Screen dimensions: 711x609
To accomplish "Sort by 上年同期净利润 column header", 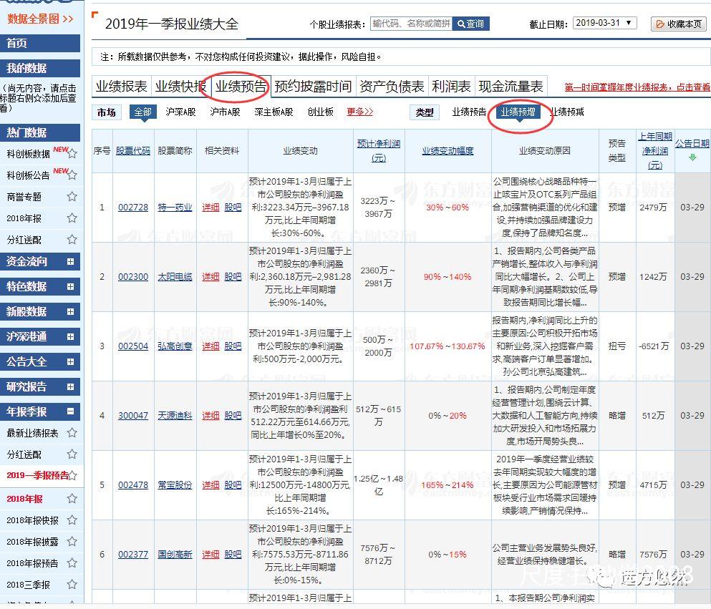I will [x=655, y=150].
